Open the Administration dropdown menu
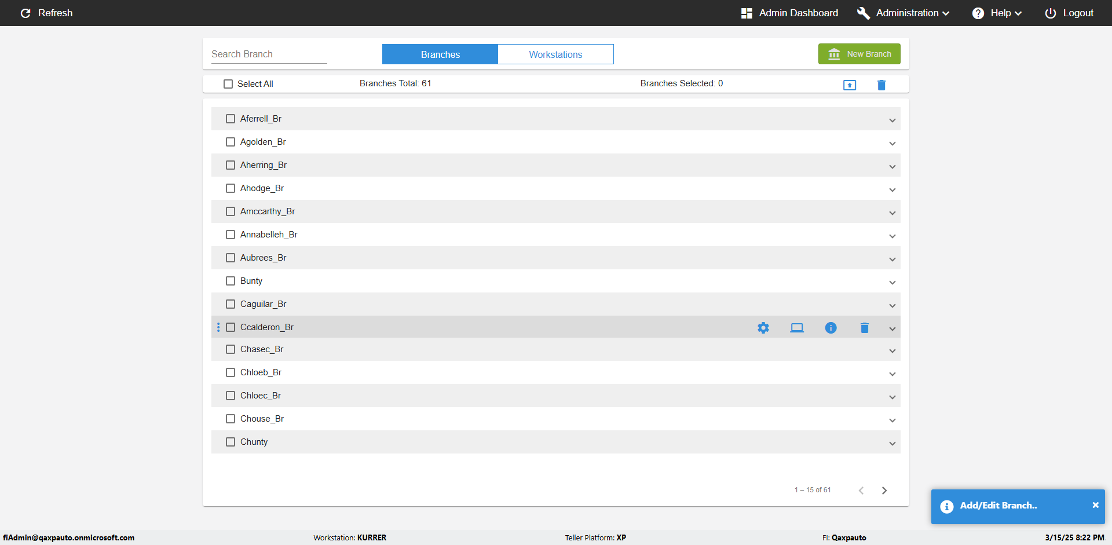Screen dimensions: 1112x545 click(904, 13)
